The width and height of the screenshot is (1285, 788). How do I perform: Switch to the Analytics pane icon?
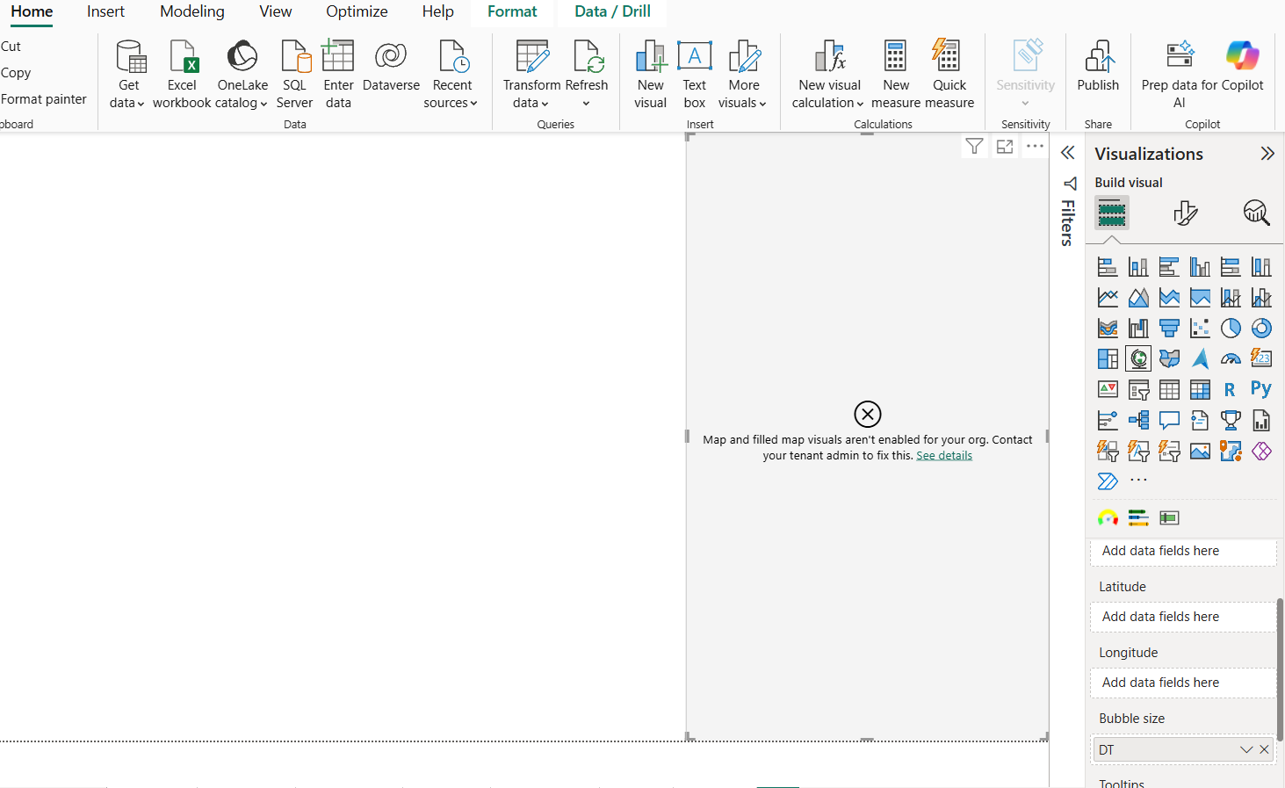click(x=1256, y=213)
